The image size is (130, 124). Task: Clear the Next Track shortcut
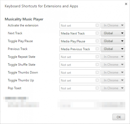coord(97,33)
